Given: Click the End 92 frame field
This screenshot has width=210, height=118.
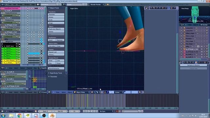Looking at the screenshot, I should [60, 111].
